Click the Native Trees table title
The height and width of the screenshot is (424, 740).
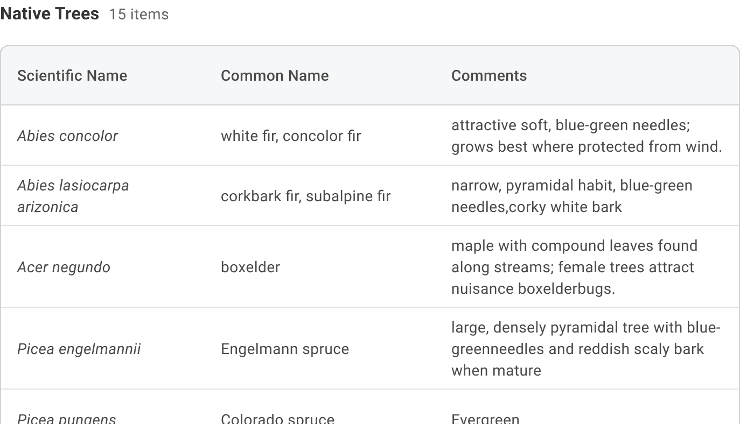[x=50, y=14]
